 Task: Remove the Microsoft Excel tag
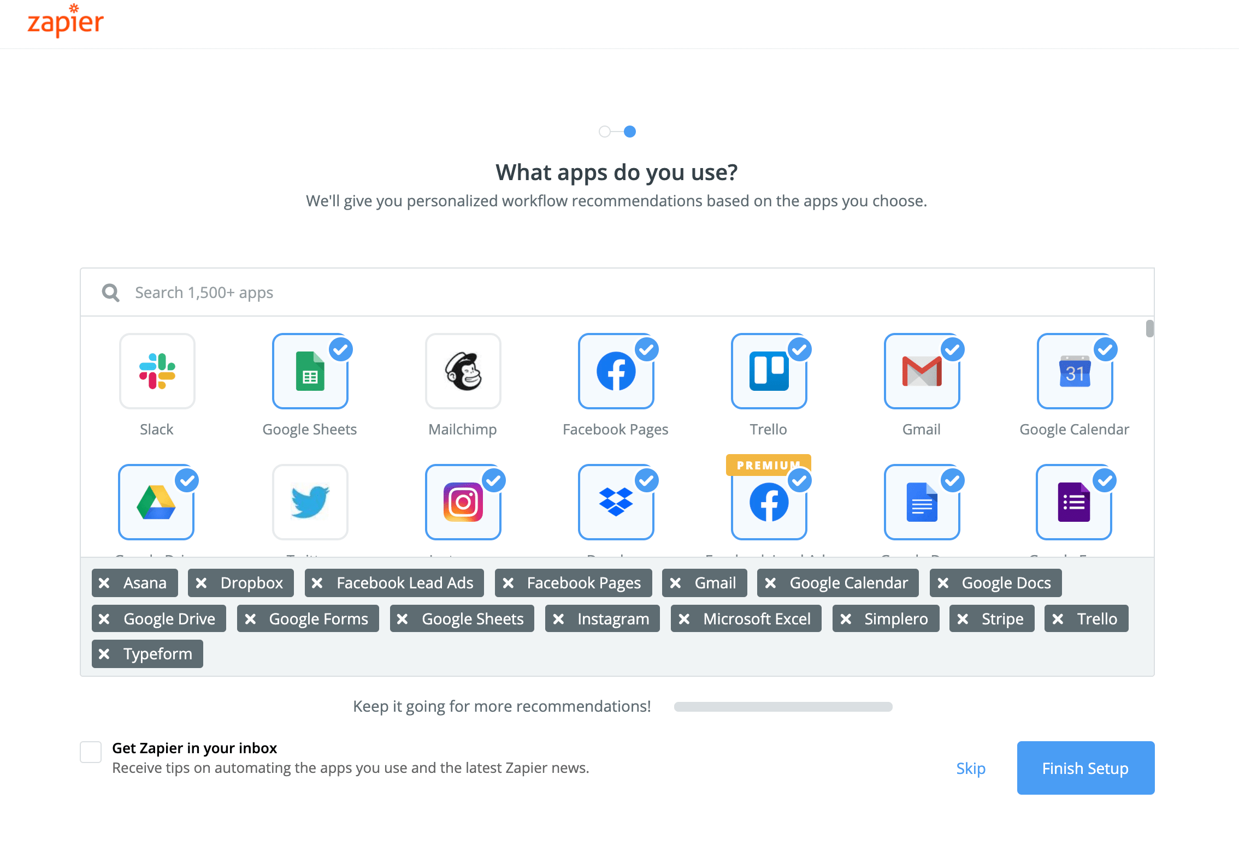(x=684, y=619)
